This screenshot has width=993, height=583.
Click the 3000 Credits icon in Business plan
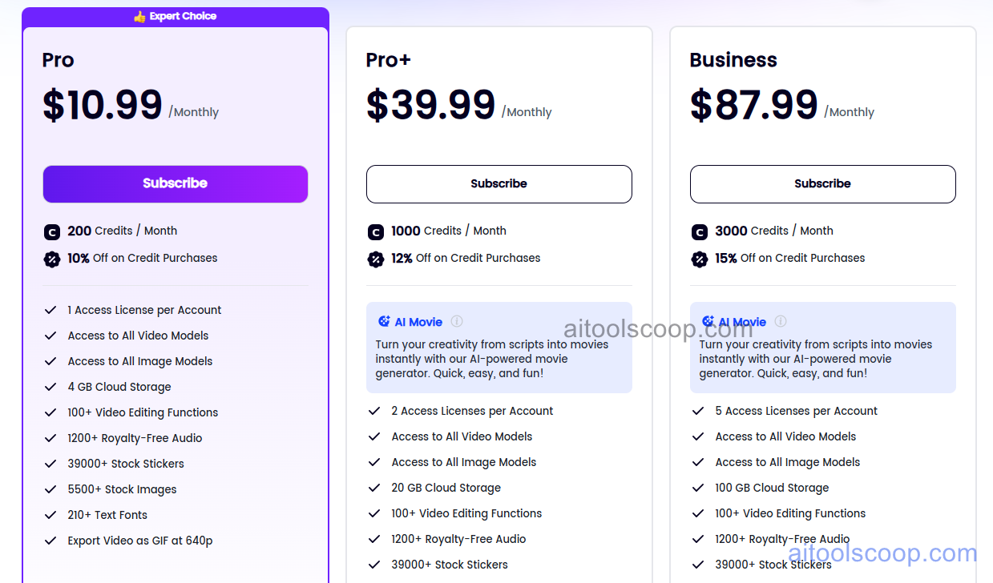coord(699,231)
